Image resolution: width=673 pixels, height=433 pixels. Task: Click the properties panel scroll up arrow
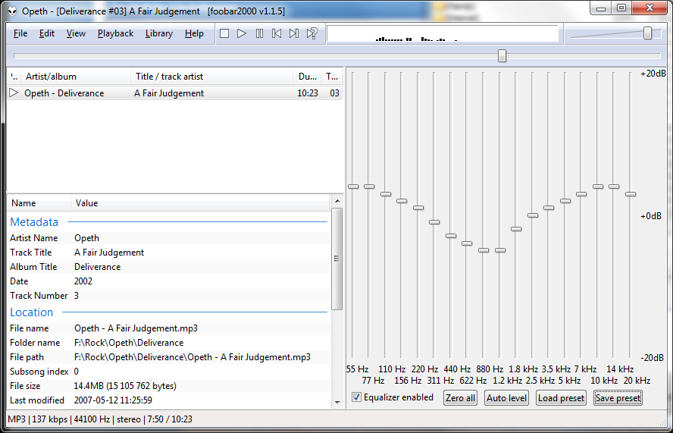(x=337, y=201)
